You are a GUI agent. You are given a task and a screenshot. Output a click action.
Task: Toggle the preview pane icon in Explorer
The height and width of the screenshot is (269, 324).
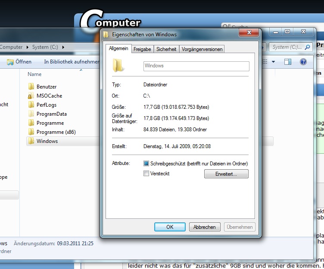pyautogui.click(x=288, y=62)
